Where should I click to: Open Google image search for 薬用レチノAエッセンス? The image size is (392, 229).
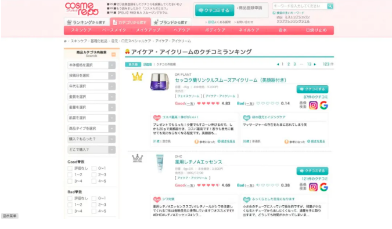tap(323, 187)
